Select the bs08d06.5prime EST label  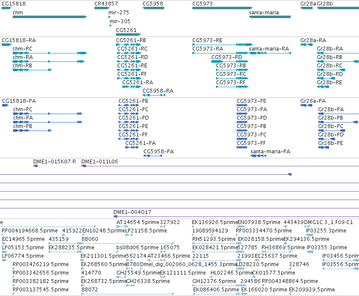pos(138,248)
